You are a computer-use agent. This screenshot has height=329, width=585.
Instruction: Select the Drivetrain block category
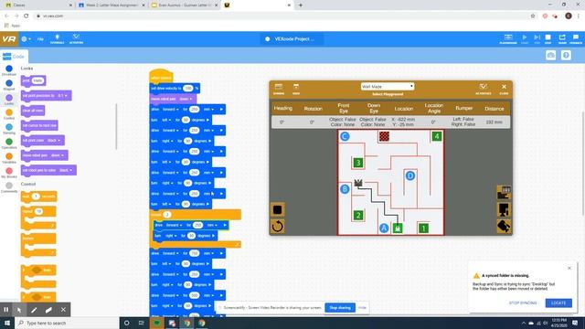pyautogui.click(x=9, y=70)
